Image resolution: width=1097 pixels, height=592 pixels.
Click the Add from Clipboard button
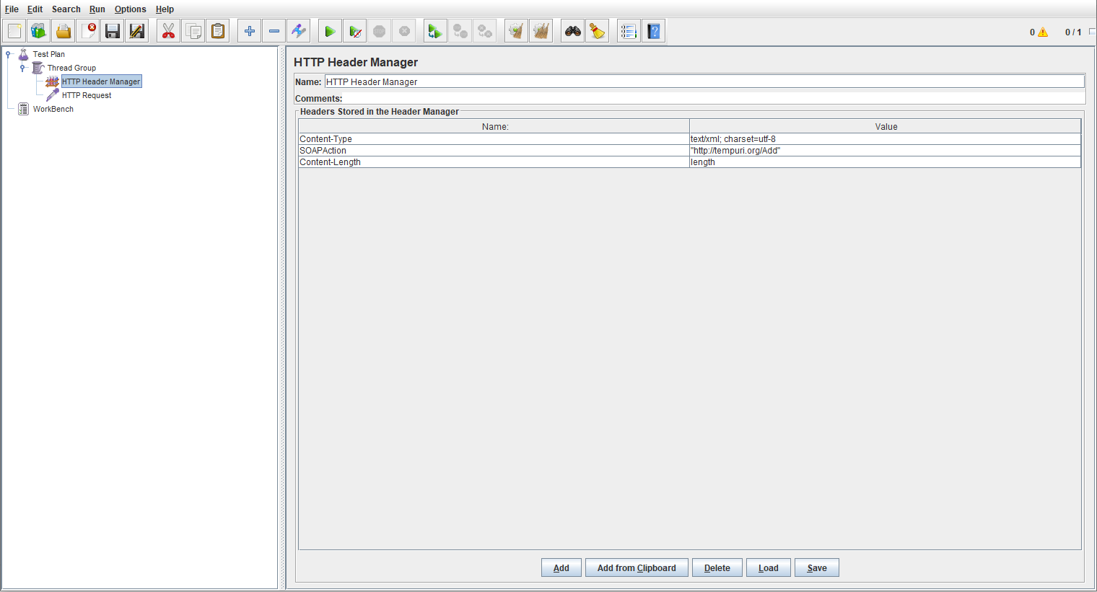[637, 568]
